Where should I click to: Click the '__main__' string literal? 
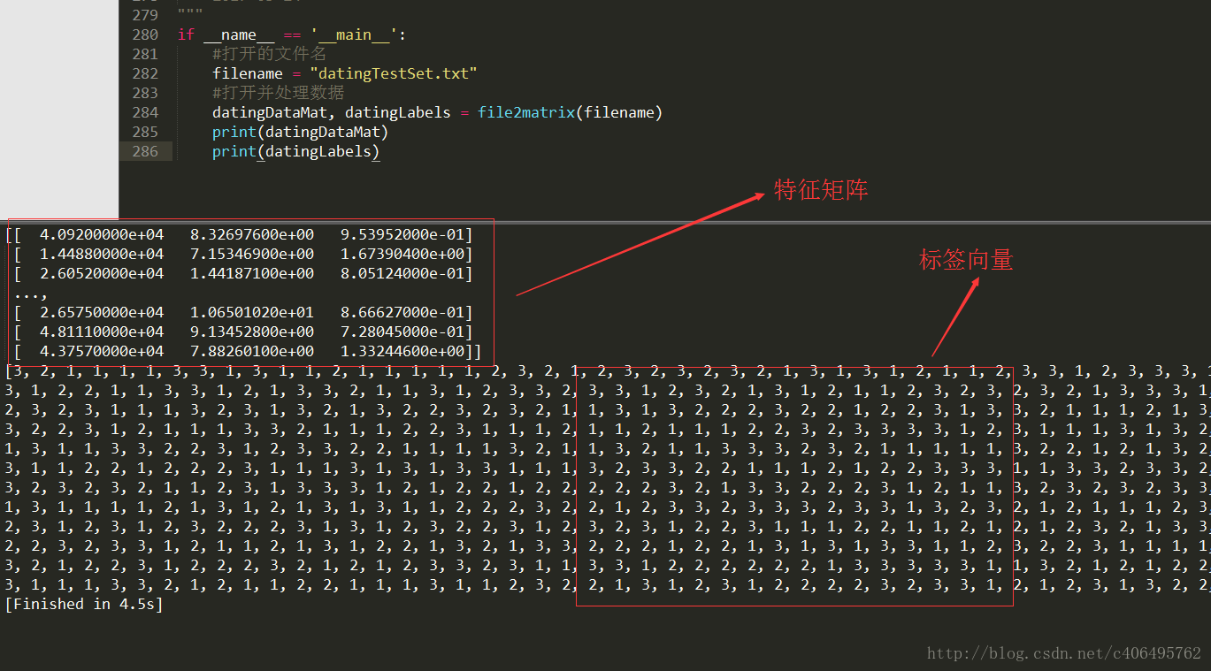[354, 34]
